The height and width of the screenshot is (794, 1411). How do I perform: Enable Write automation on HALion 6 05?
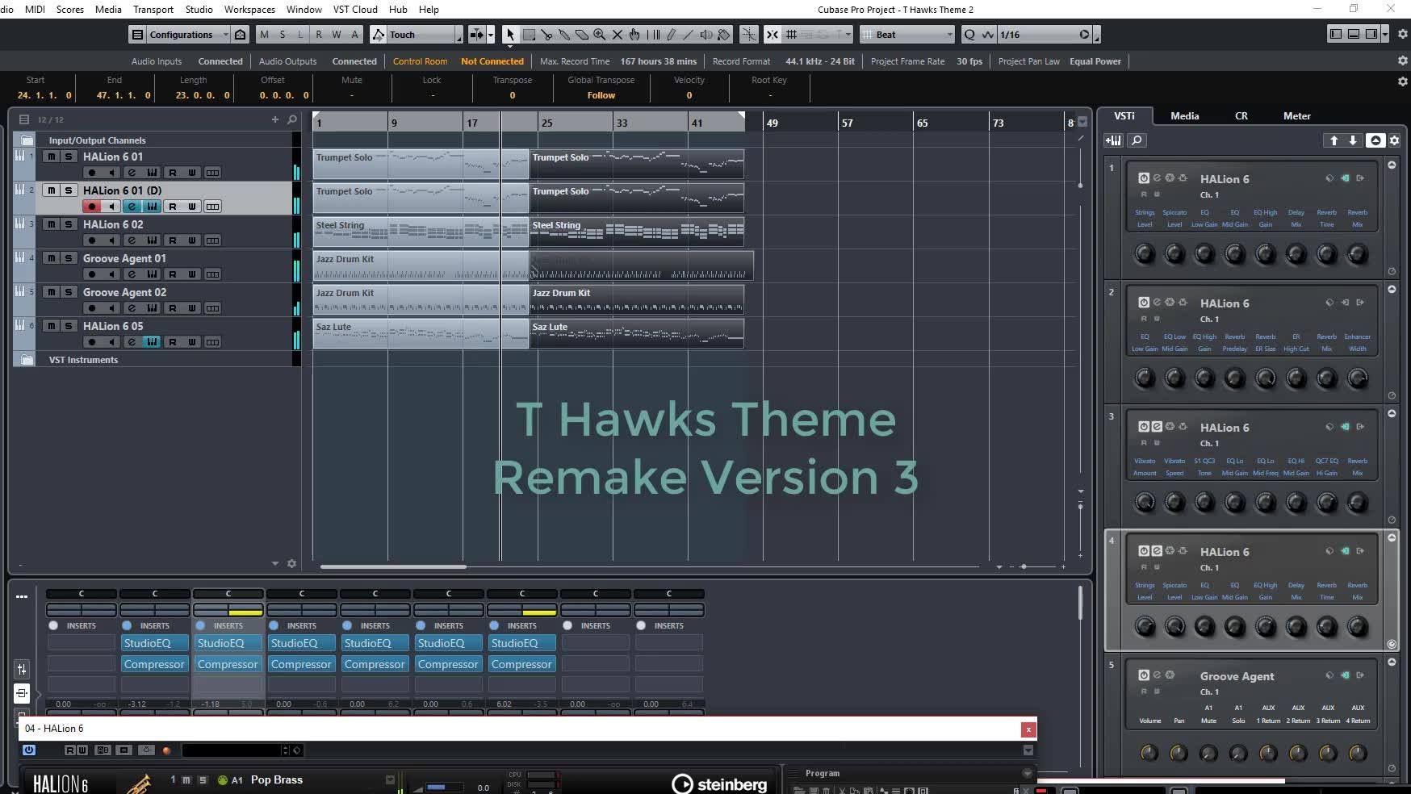point(192,342)
